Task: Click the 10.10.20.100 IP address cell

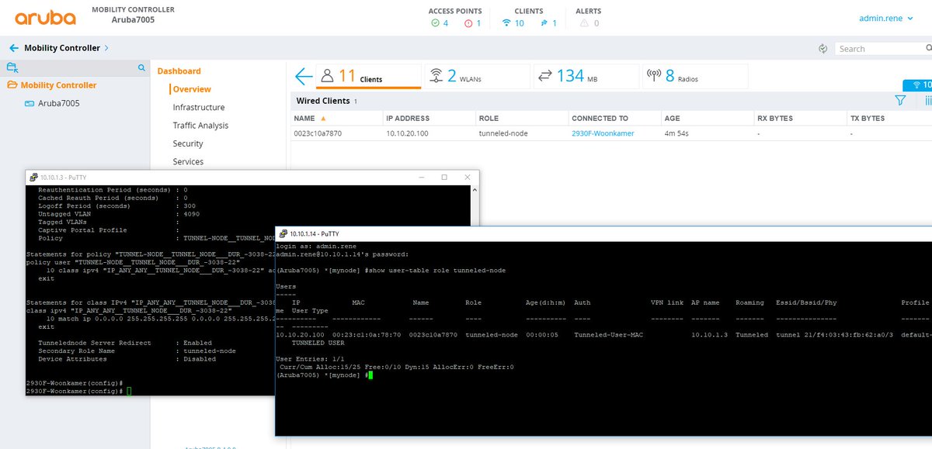Action: (408, 133)
